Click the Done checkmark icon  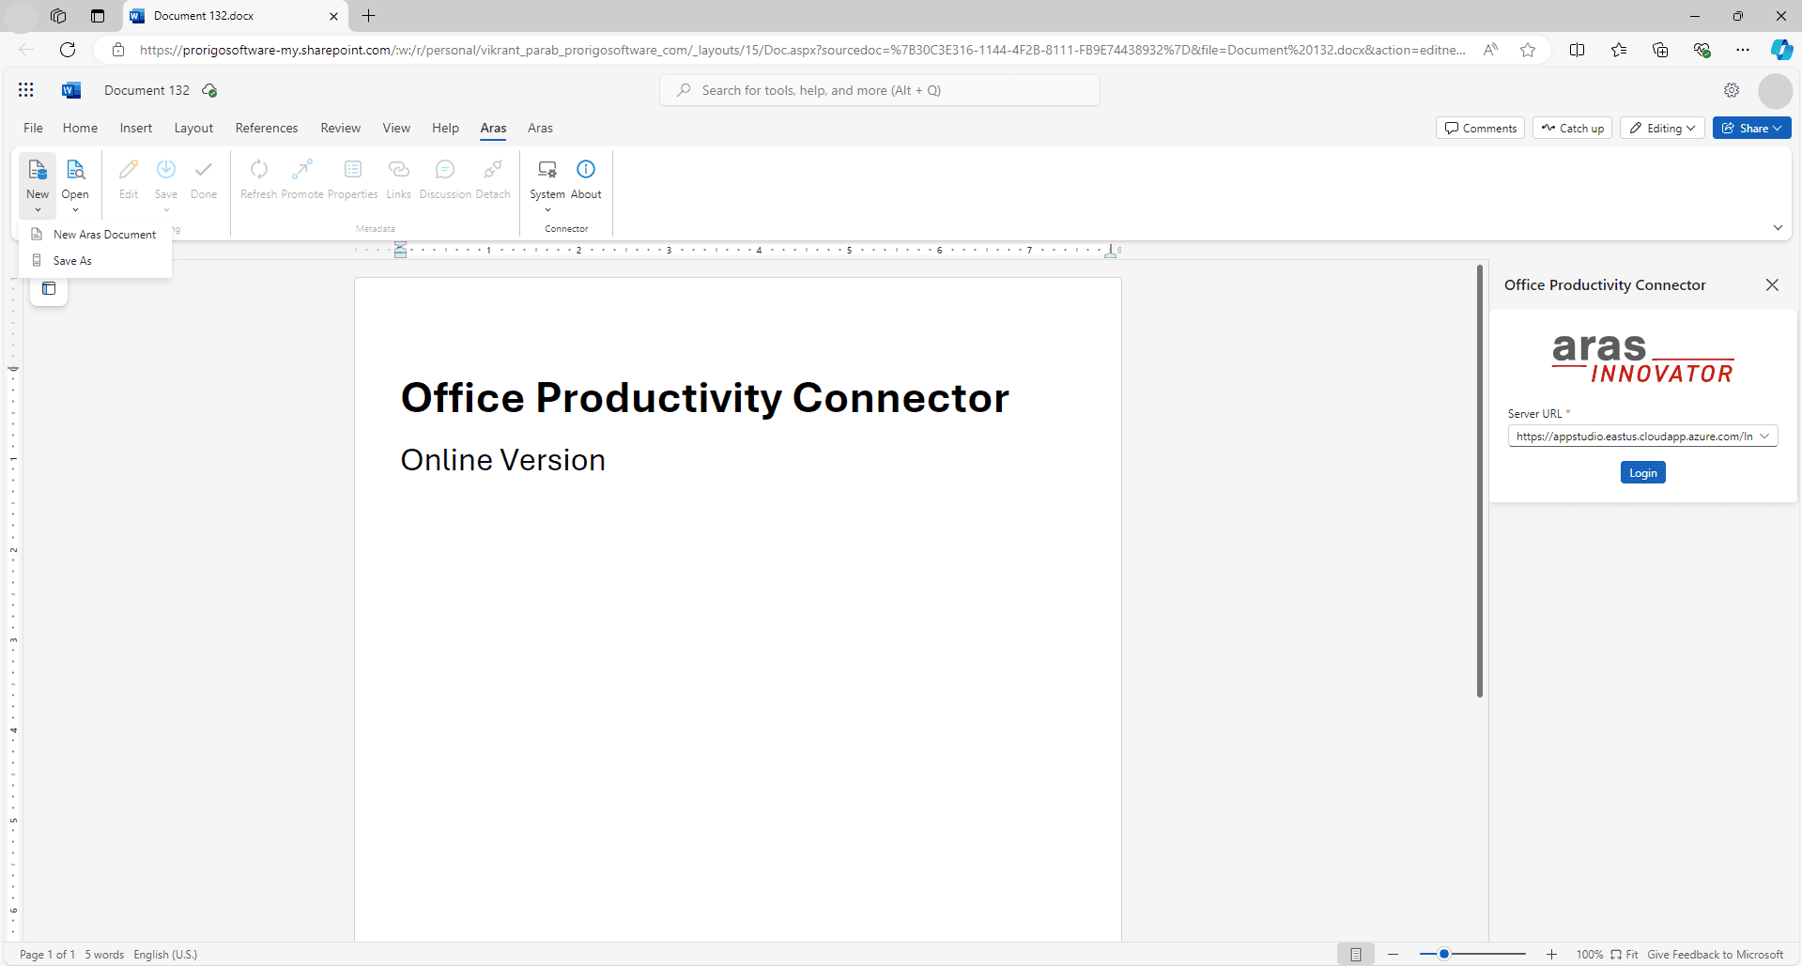204,170
